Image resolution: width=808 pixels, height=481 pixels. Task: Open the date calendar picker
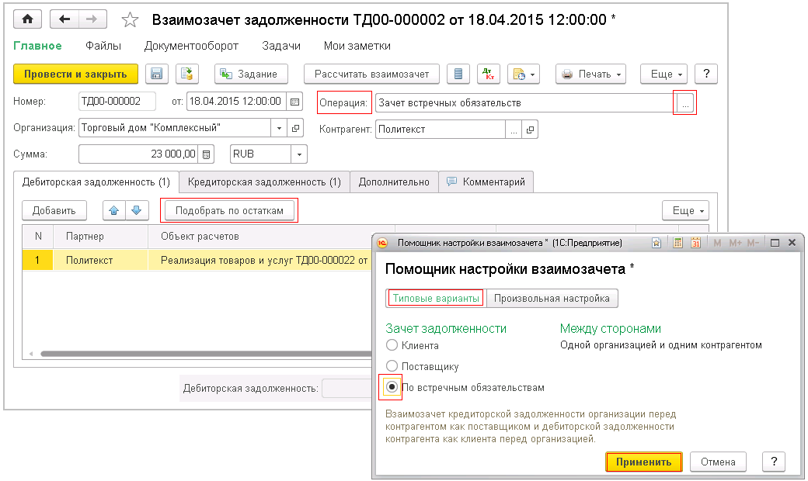[294, 102]
